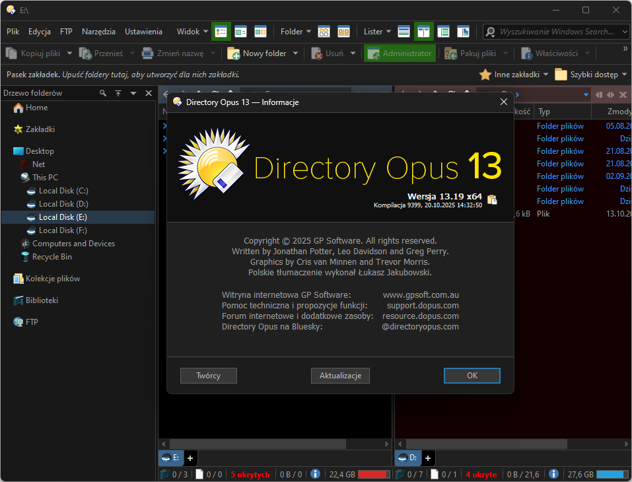Toggle folder tree Lister layout icon
Viewport: 632px width, 482px height.
pos(443,32)
